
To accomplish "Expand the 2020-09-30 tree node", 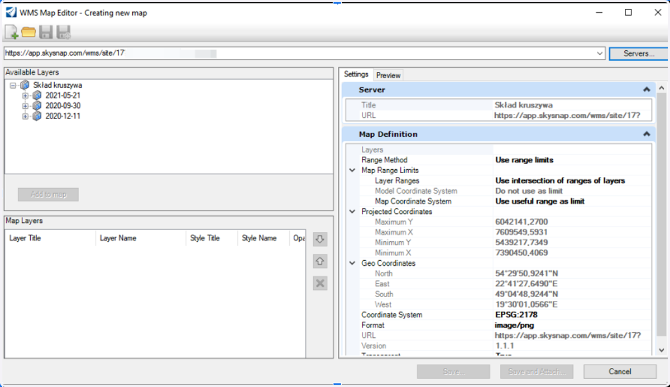I will (25, 106).
